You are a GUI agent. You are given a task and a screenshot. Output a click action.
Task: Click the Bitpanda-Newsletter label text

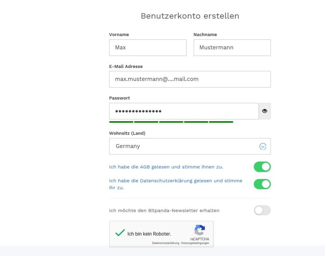(x=164, y=210)
